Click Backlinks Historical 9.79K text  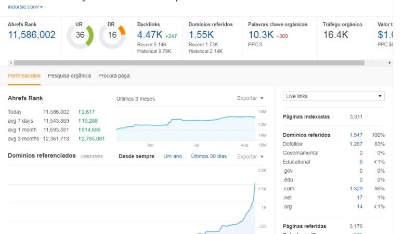coord(154,51)
